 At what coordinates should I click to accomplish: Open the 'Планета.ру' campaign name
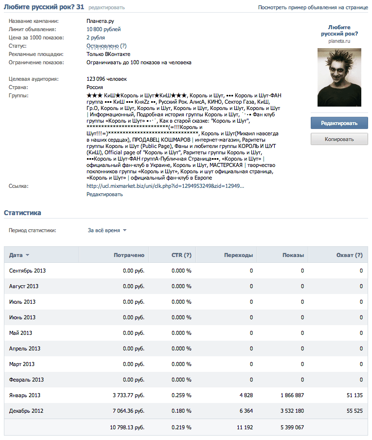(100, 21)
